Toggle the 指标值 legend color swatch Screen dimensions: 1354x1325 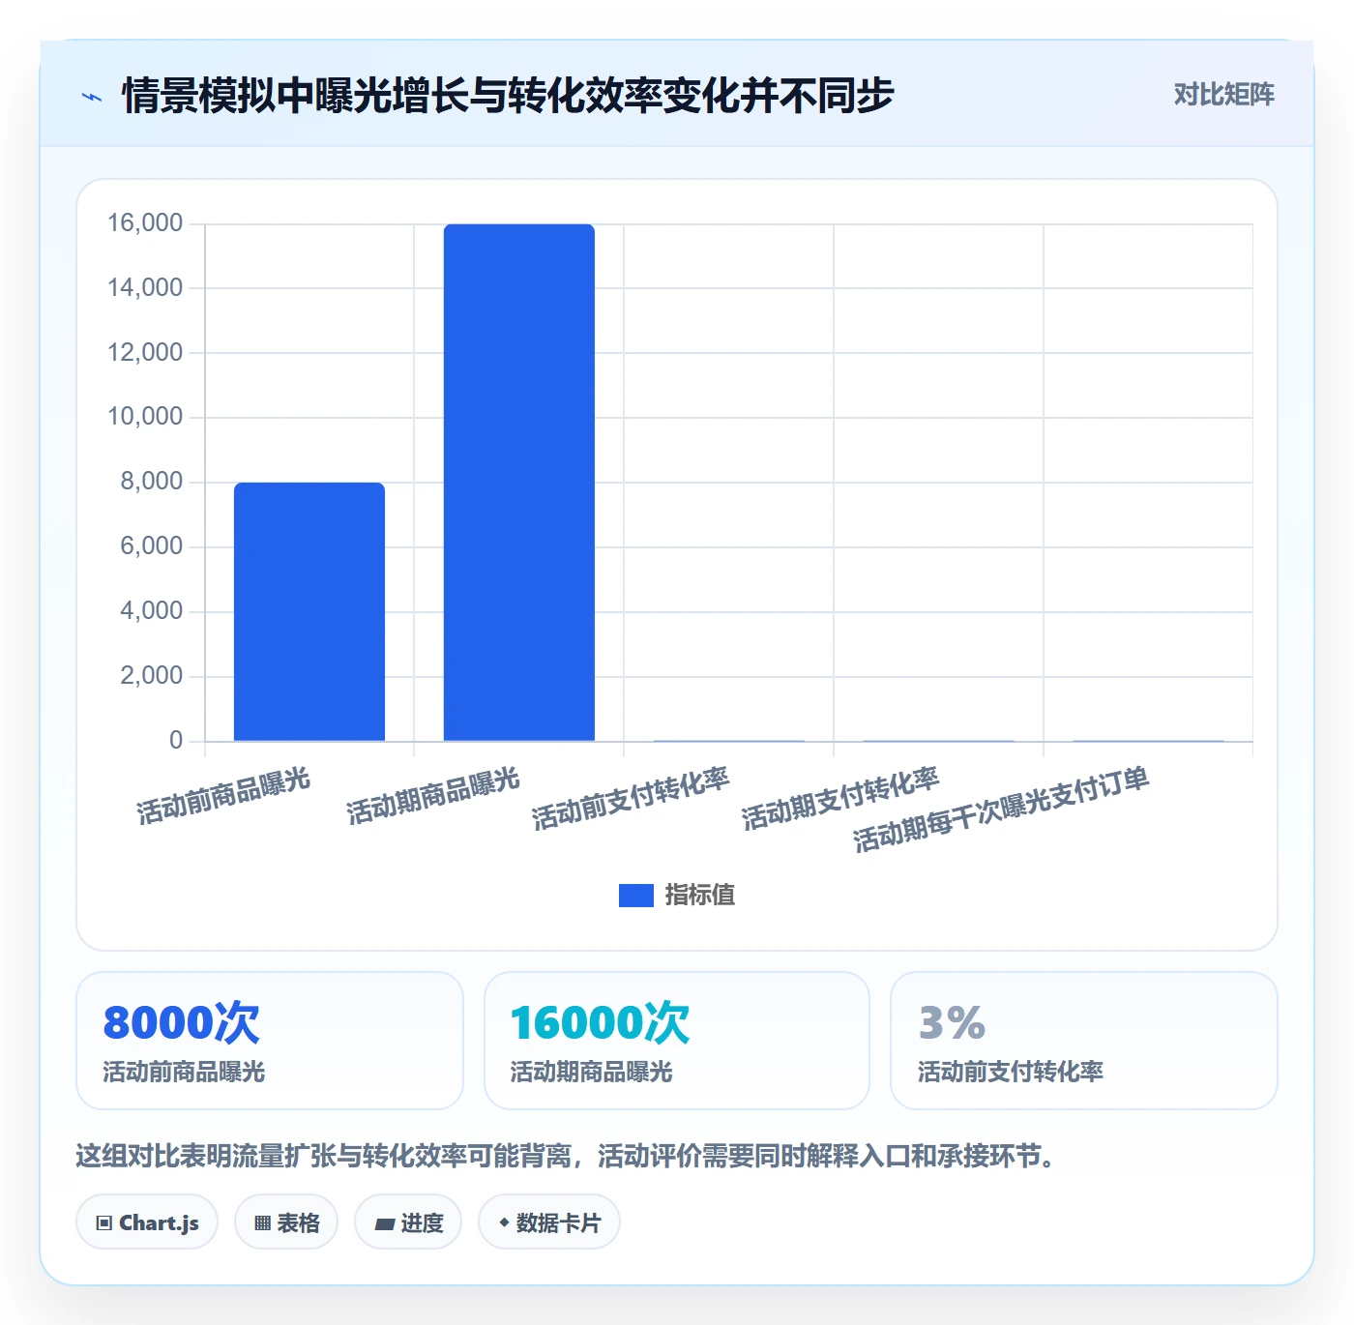pyautogui.click(x=635, y=896)
